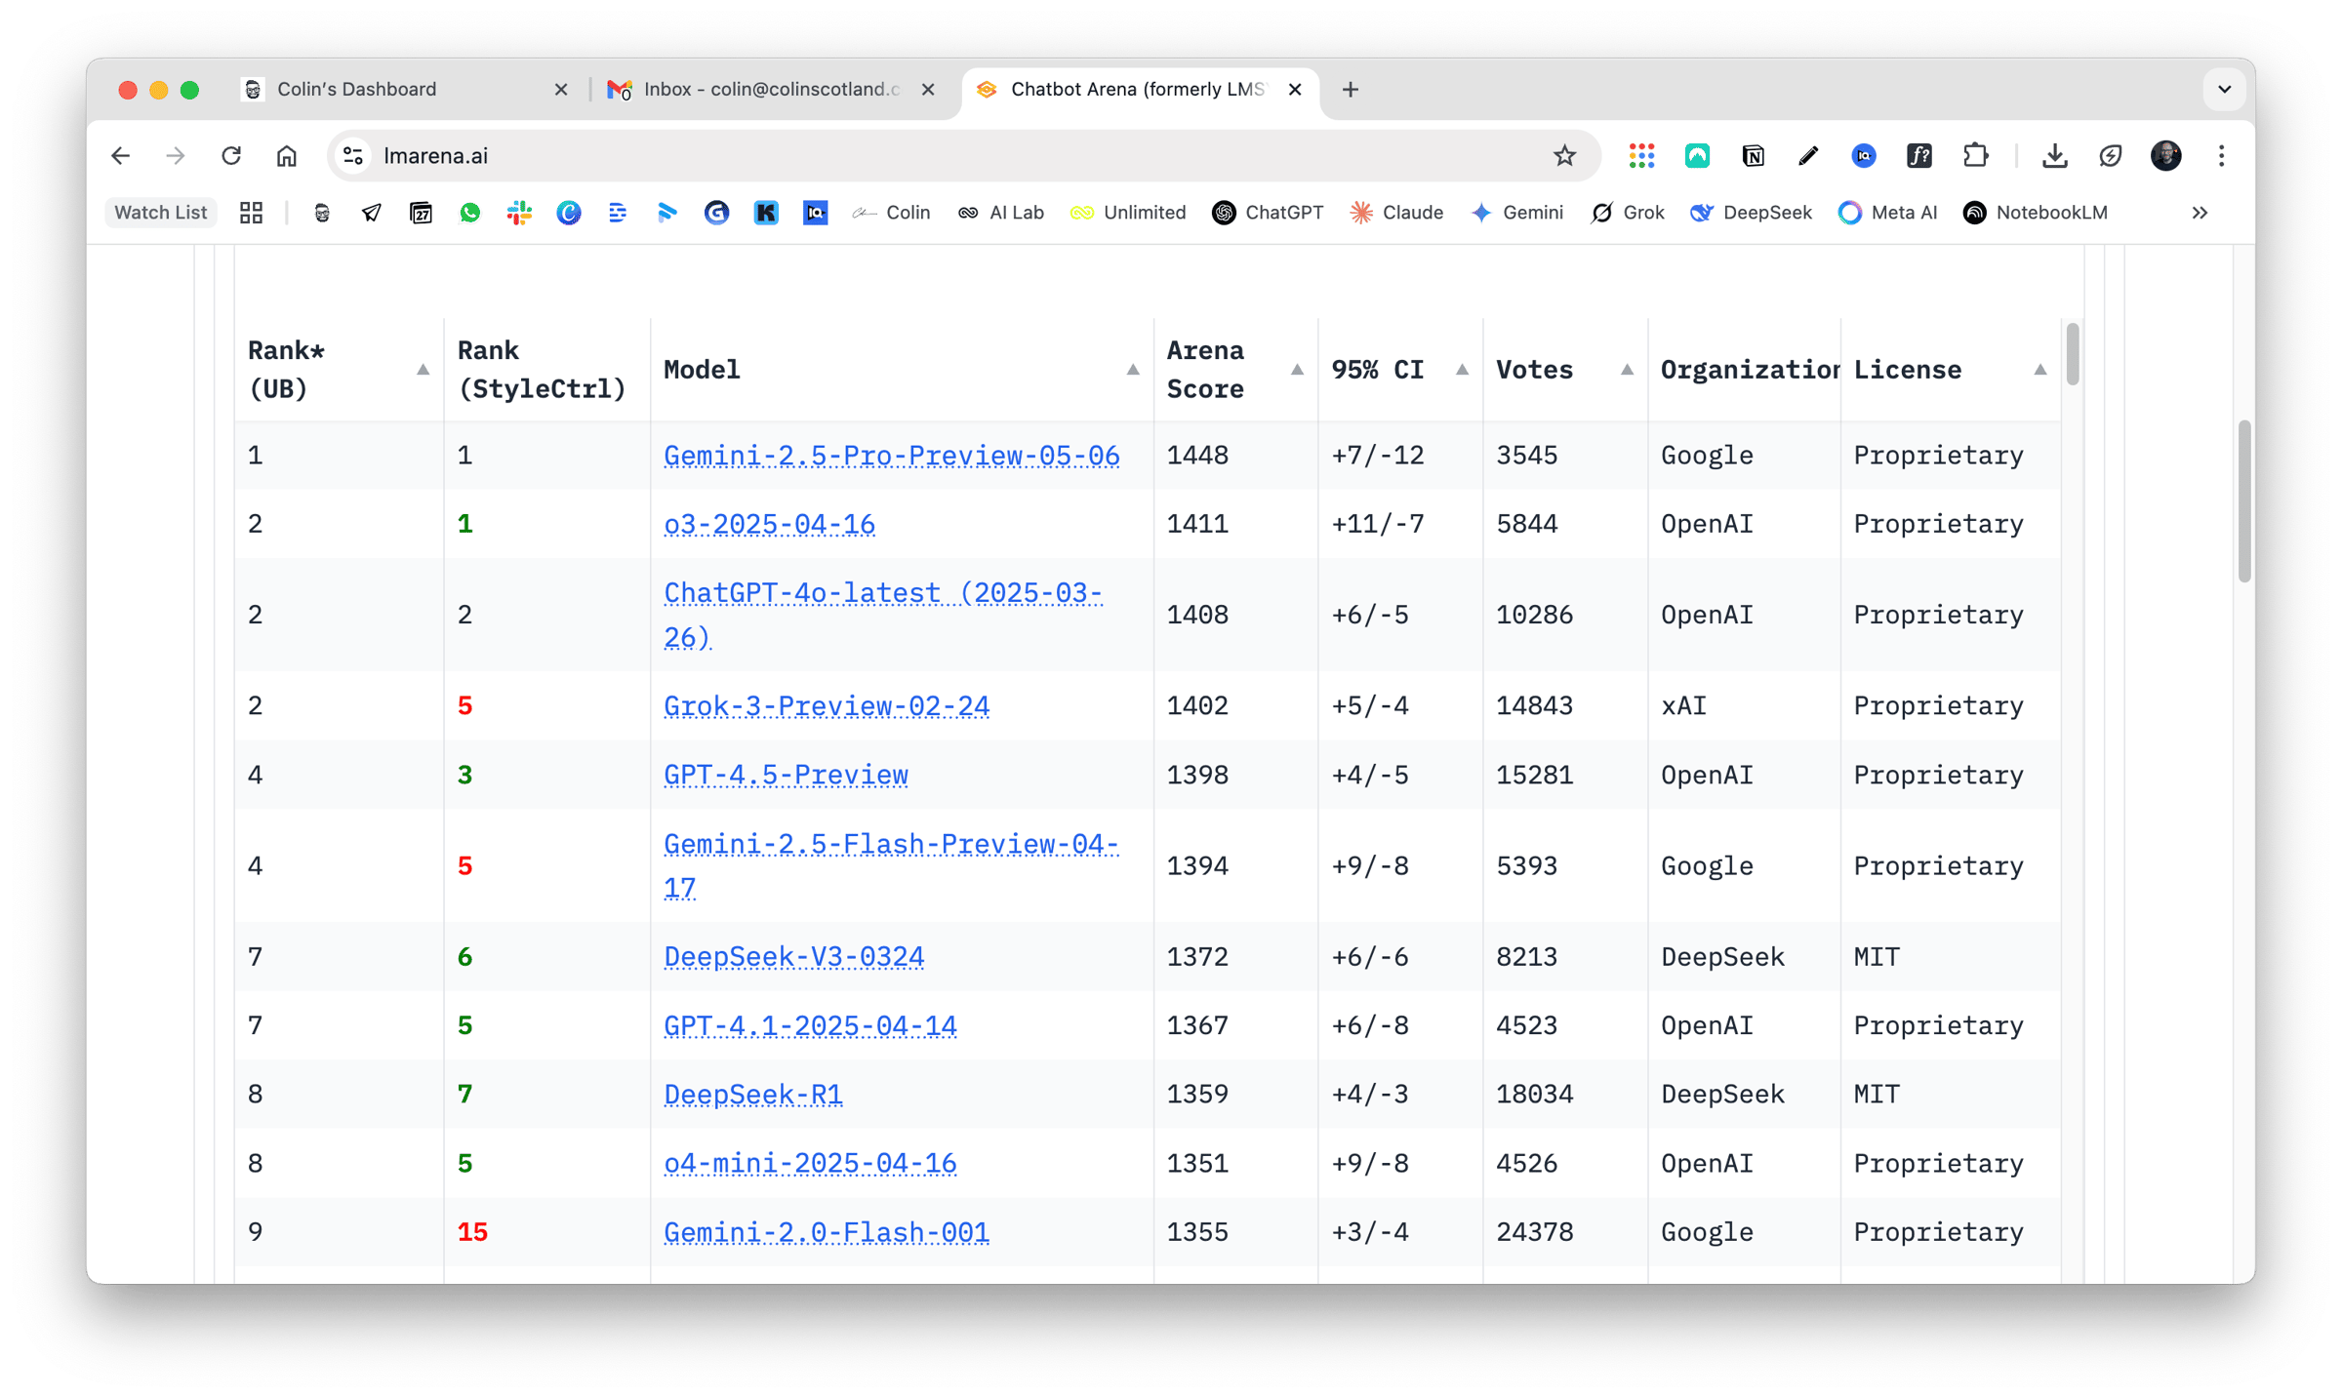
Task: Open the blue K bookmark icon
Action: click(766, 213)
